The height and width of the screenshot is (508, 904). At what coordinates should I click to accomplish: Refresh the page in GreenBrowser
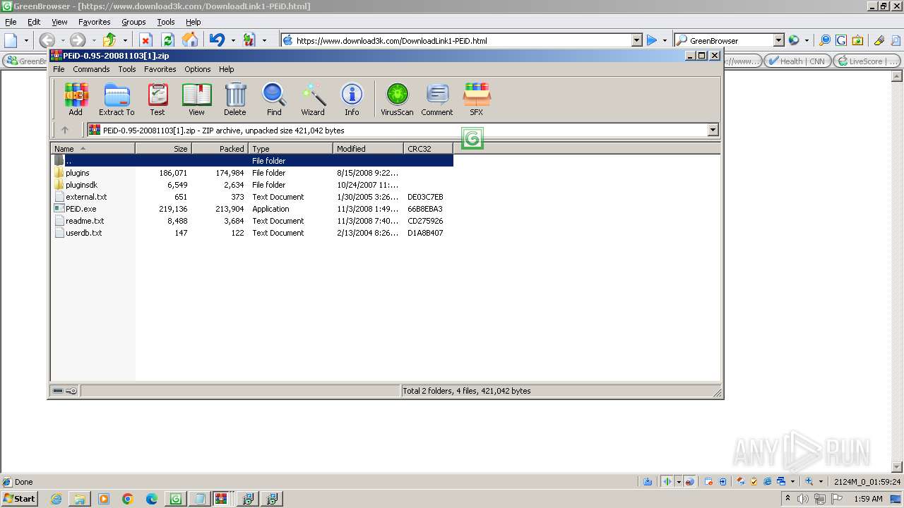(x=167, y=40)
